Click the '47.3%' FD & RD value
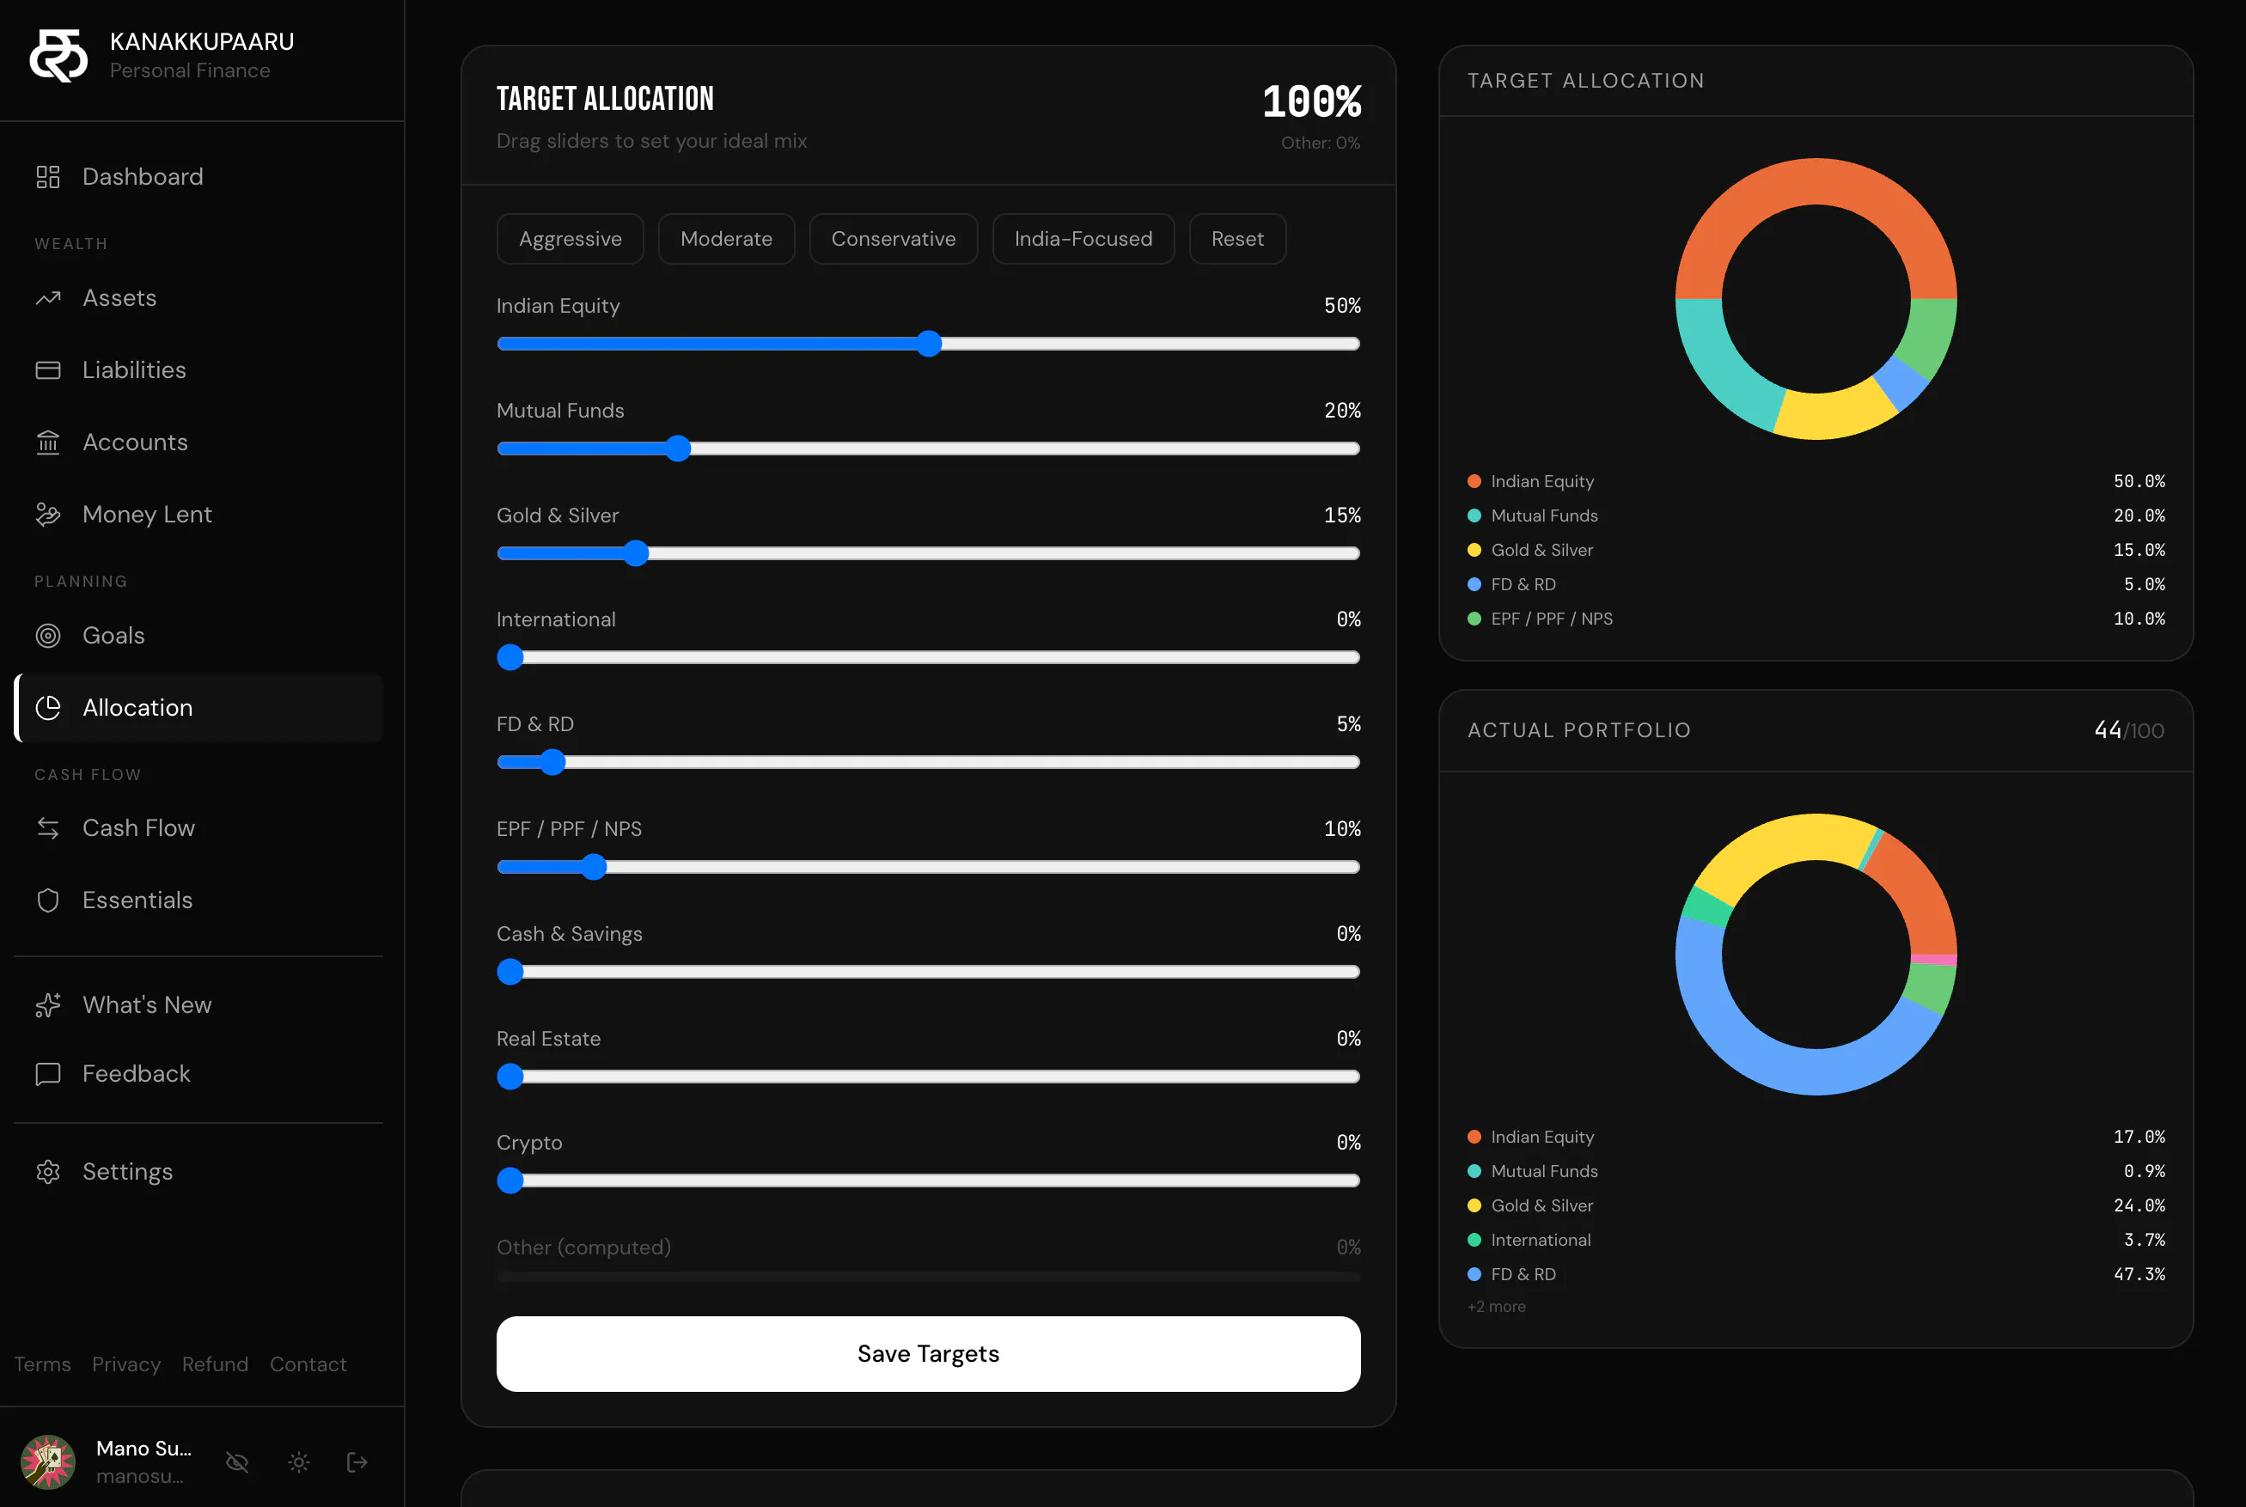The height and width of the screenshot is (1507, 2246). point(2139,1274)
